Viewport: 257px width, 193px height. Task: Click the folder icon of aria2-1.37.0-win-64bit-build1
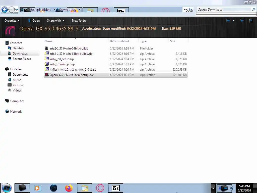(46, 48)
